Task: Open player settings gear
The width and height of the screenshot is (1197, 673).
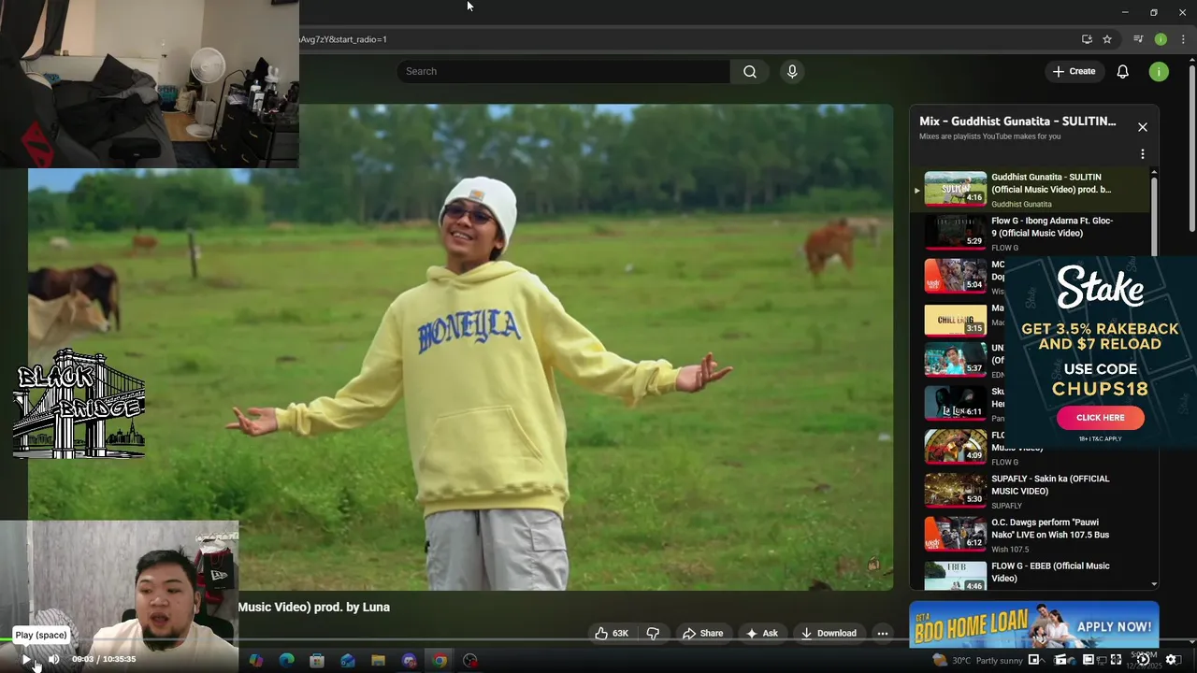Action: 1171,659
